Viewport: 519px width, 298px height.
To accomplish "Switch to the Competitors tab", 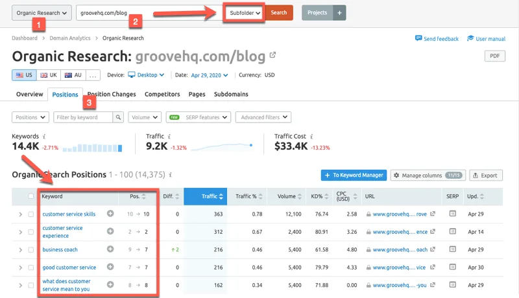I will (162, 94).
